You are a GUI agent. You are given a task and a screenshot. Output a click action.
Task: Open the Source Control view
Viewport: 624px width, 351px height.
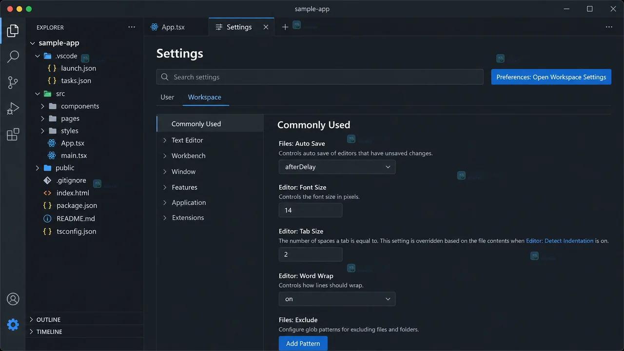pyautogui.click(x=13, y=82)
